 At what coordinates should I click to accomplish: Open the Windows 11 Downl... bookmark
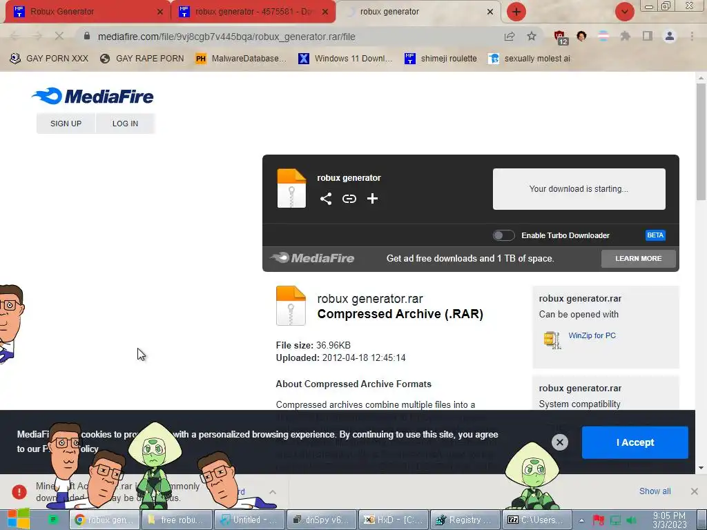(345, 58)
